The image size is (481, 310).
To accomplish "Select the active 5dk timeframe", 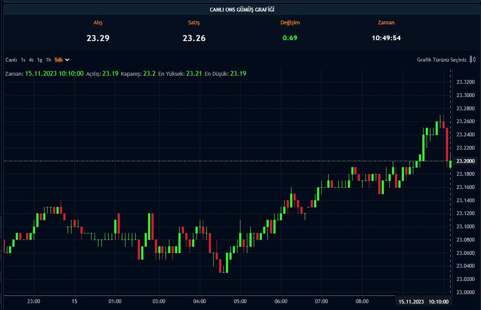I will pyautogui.click(x=59, y=60).
